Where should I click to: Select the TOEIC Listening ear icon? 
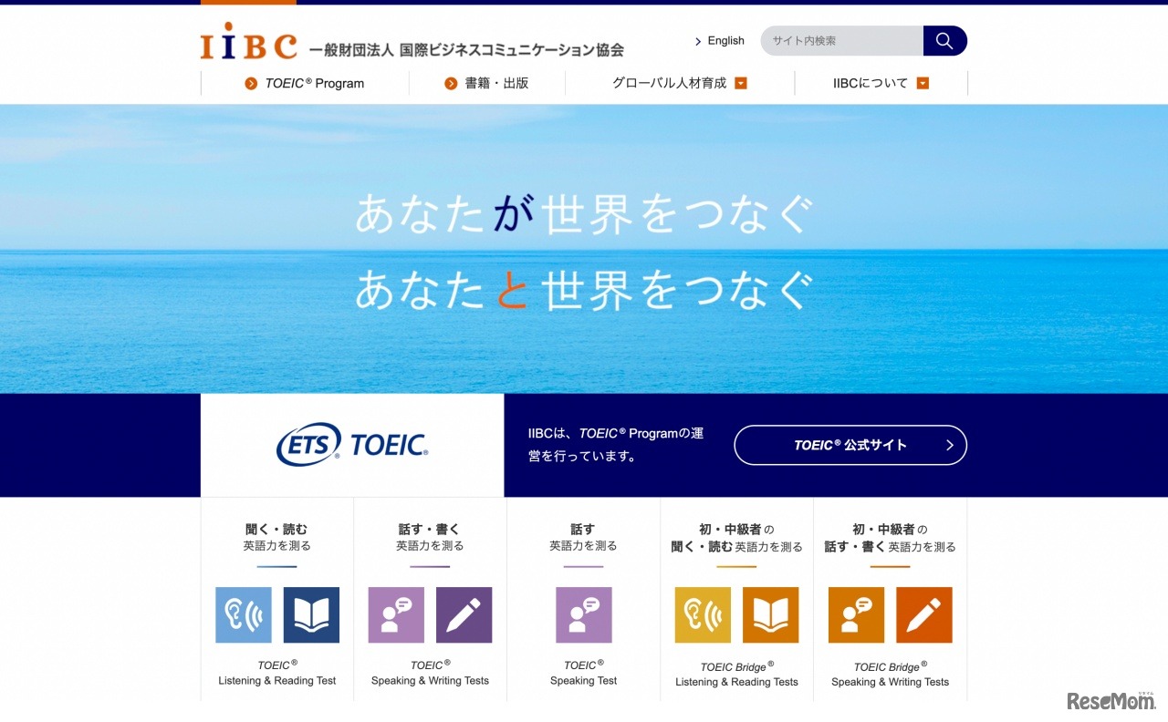click(x=243, y=615)
